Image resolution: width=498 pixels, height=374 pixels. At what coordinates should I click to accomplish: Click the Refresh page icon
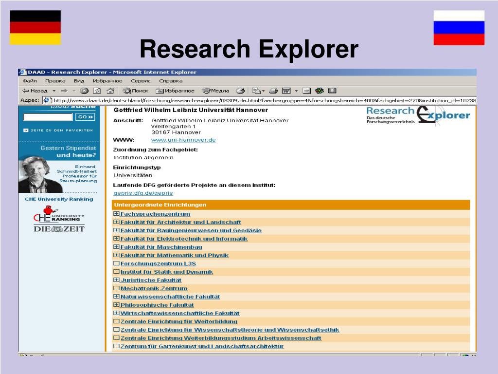coord(97,91)
